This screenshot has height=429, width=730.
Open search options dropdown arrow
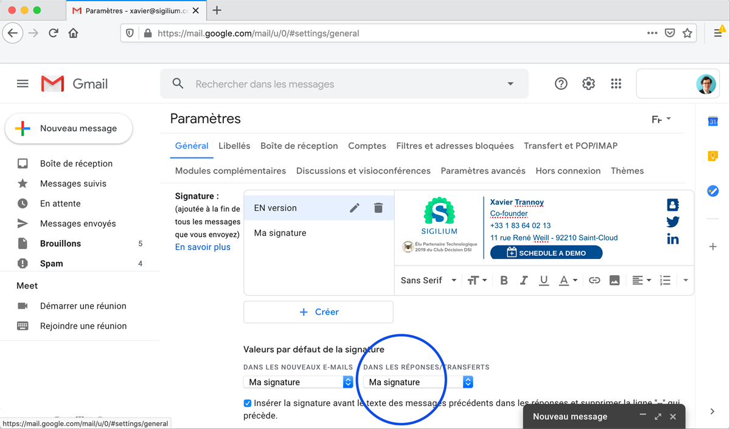(x=510, y=84)
